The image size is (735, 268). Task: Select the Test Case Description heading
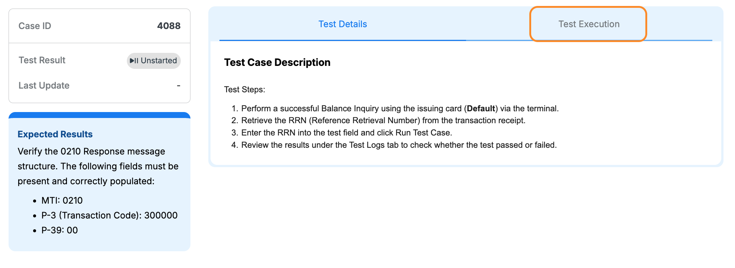(277, 62)
